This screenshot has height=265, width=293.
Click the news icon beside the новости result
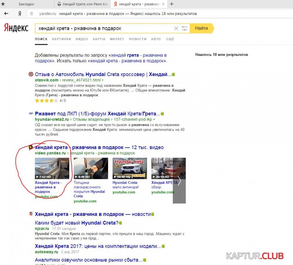[x=31, y=214]
